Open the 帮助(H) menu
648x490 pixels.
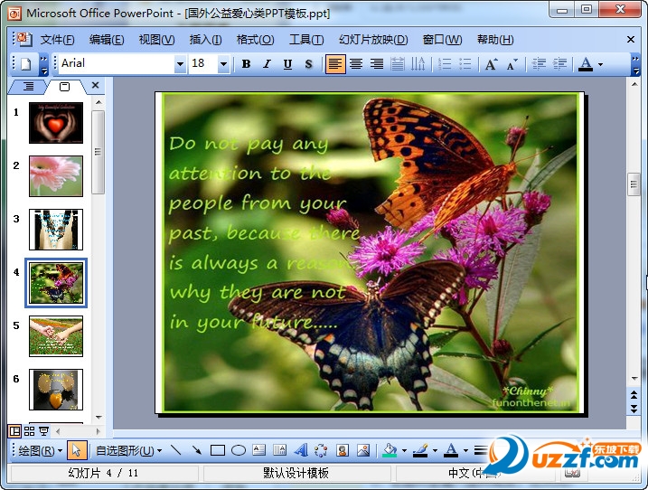coord(495,40)
